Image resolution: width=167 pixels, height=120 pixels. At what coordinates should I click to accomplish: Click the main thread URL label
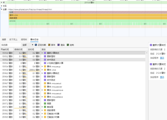[x=30, y=9]
